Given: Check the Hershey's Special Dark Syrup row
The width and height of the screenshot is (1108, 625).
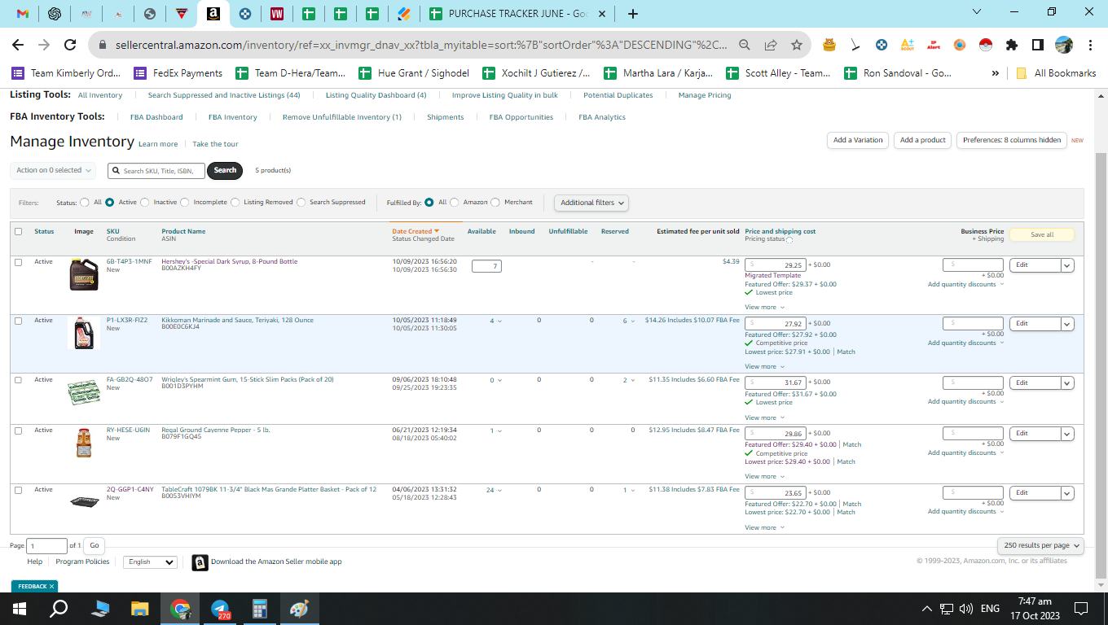Looking at the screenshot, I should click(x=19, y=262).
